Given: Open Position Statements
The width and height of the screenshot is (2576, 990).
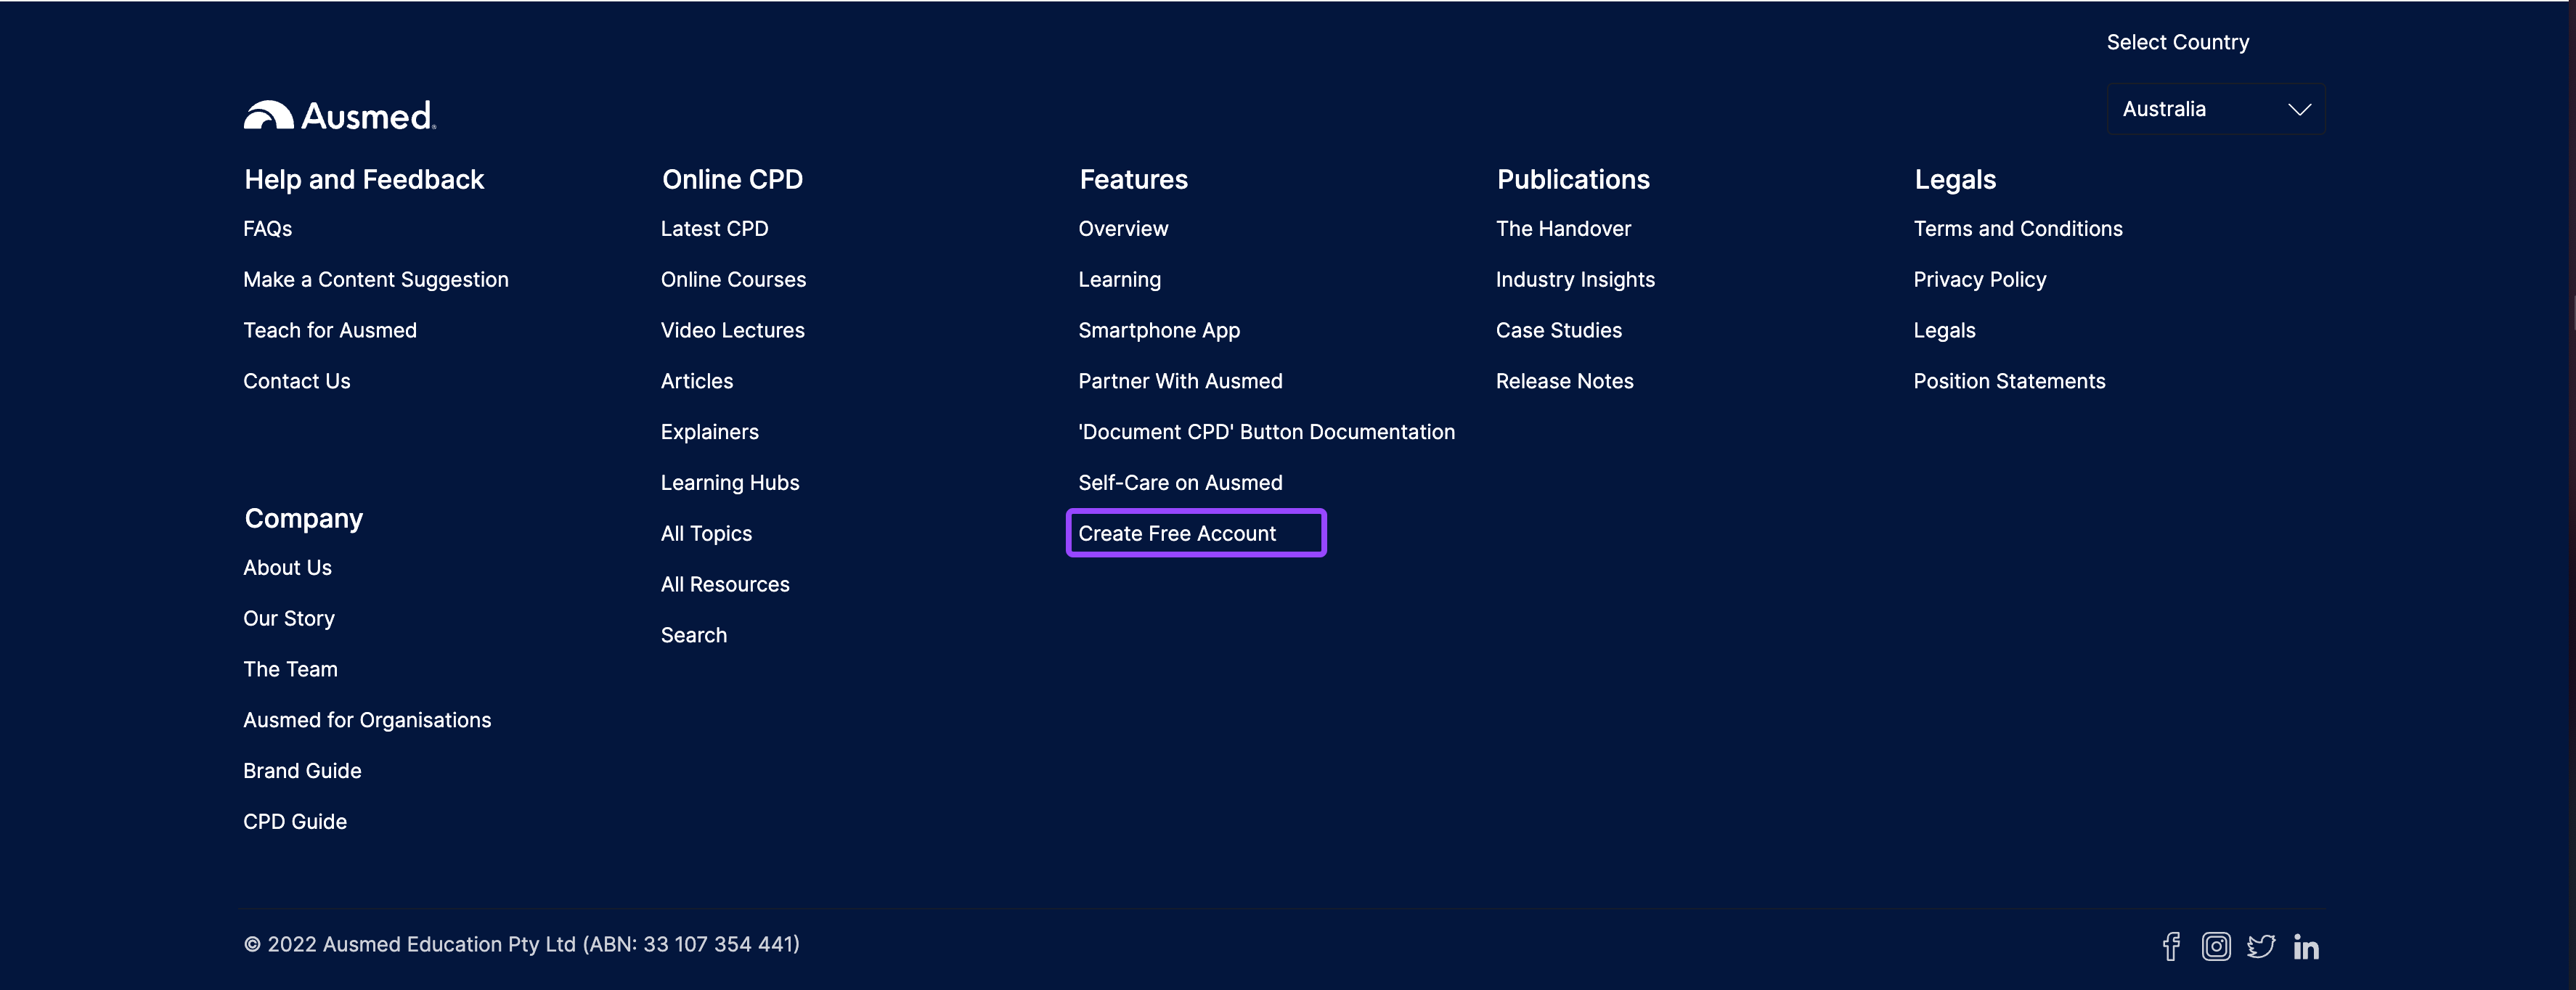Looking at the screenshot, I should coord(2010,381).
